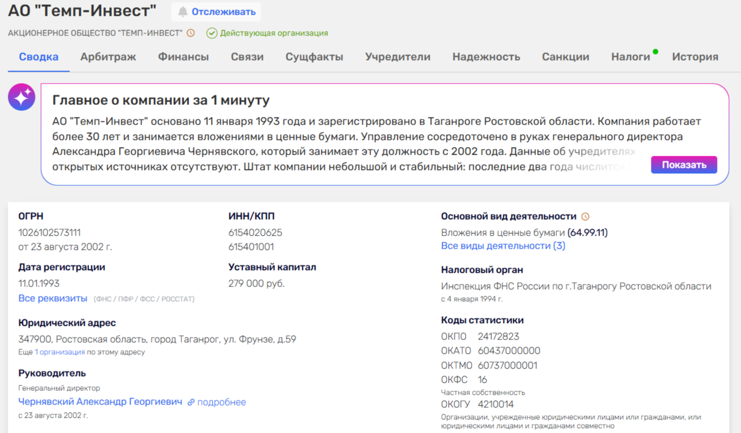The height and width of the screenshot is (433, 741).
Task: Click the purple AI sparkle icon
Action: (x=22, y=97)
